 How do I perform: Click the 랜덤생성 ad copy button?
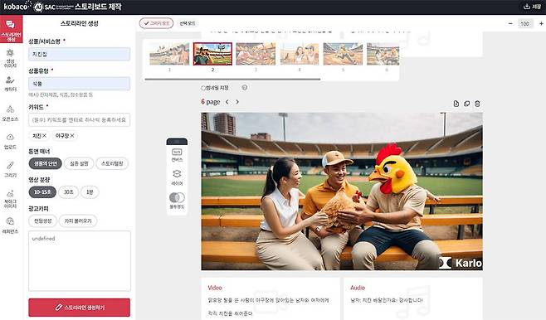click(43, 221)
